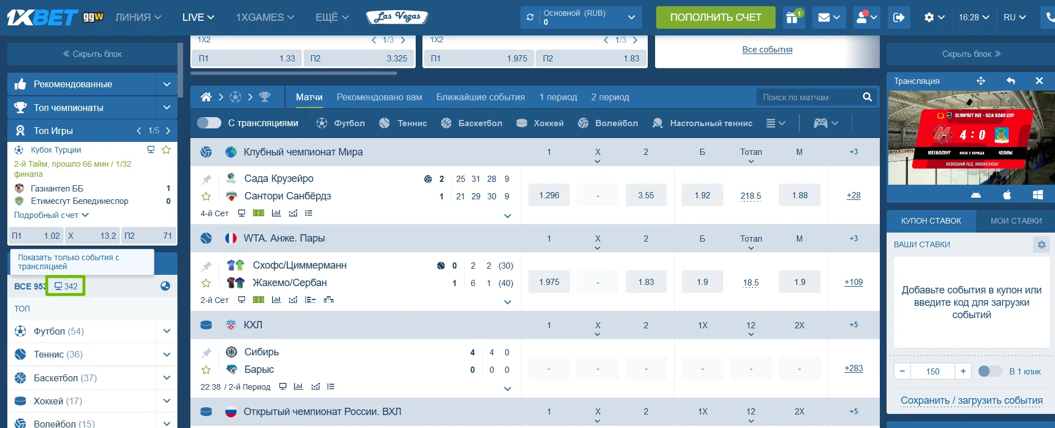Click the home icon in breadcrumb bar
The height and width of the screenshot is (428, 1055).
click(x=206, y=97)
